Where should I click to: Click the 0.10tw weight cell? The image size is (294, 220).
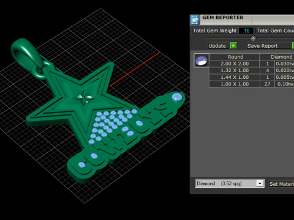pyautogui.click(x=285, y=84)
